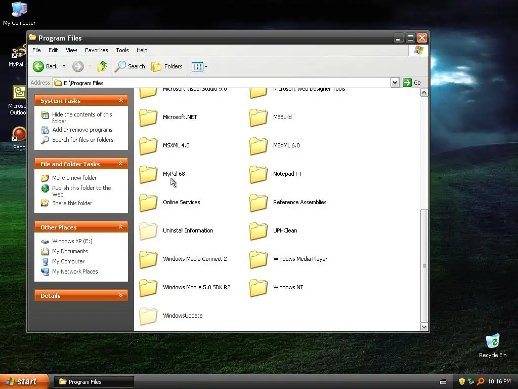
Task: Collapse the Other Places panel
Action: pos(121,227)
